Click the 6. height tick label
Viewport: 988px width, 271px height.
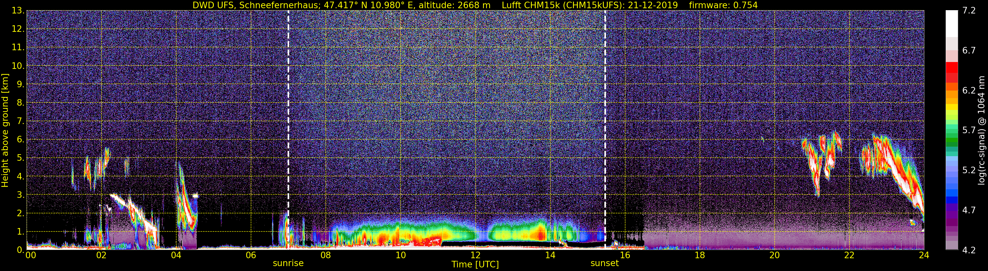pos(21,139)
